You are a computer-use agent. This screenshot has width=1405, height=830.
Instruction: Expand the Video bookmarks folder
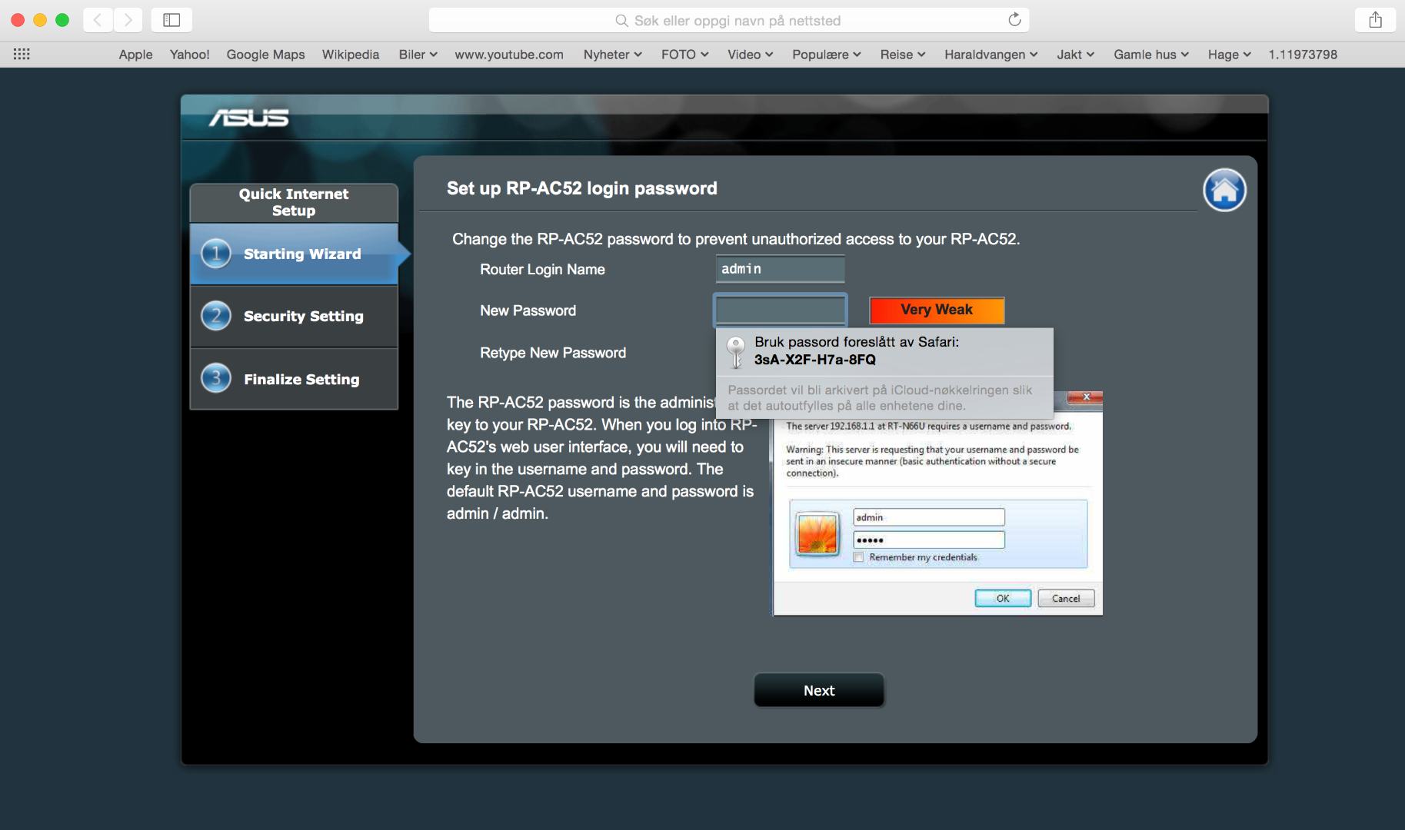(x=751, y=55)
